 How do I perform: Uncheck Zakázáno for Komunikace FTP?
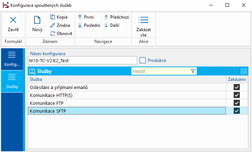click(237, 103)
